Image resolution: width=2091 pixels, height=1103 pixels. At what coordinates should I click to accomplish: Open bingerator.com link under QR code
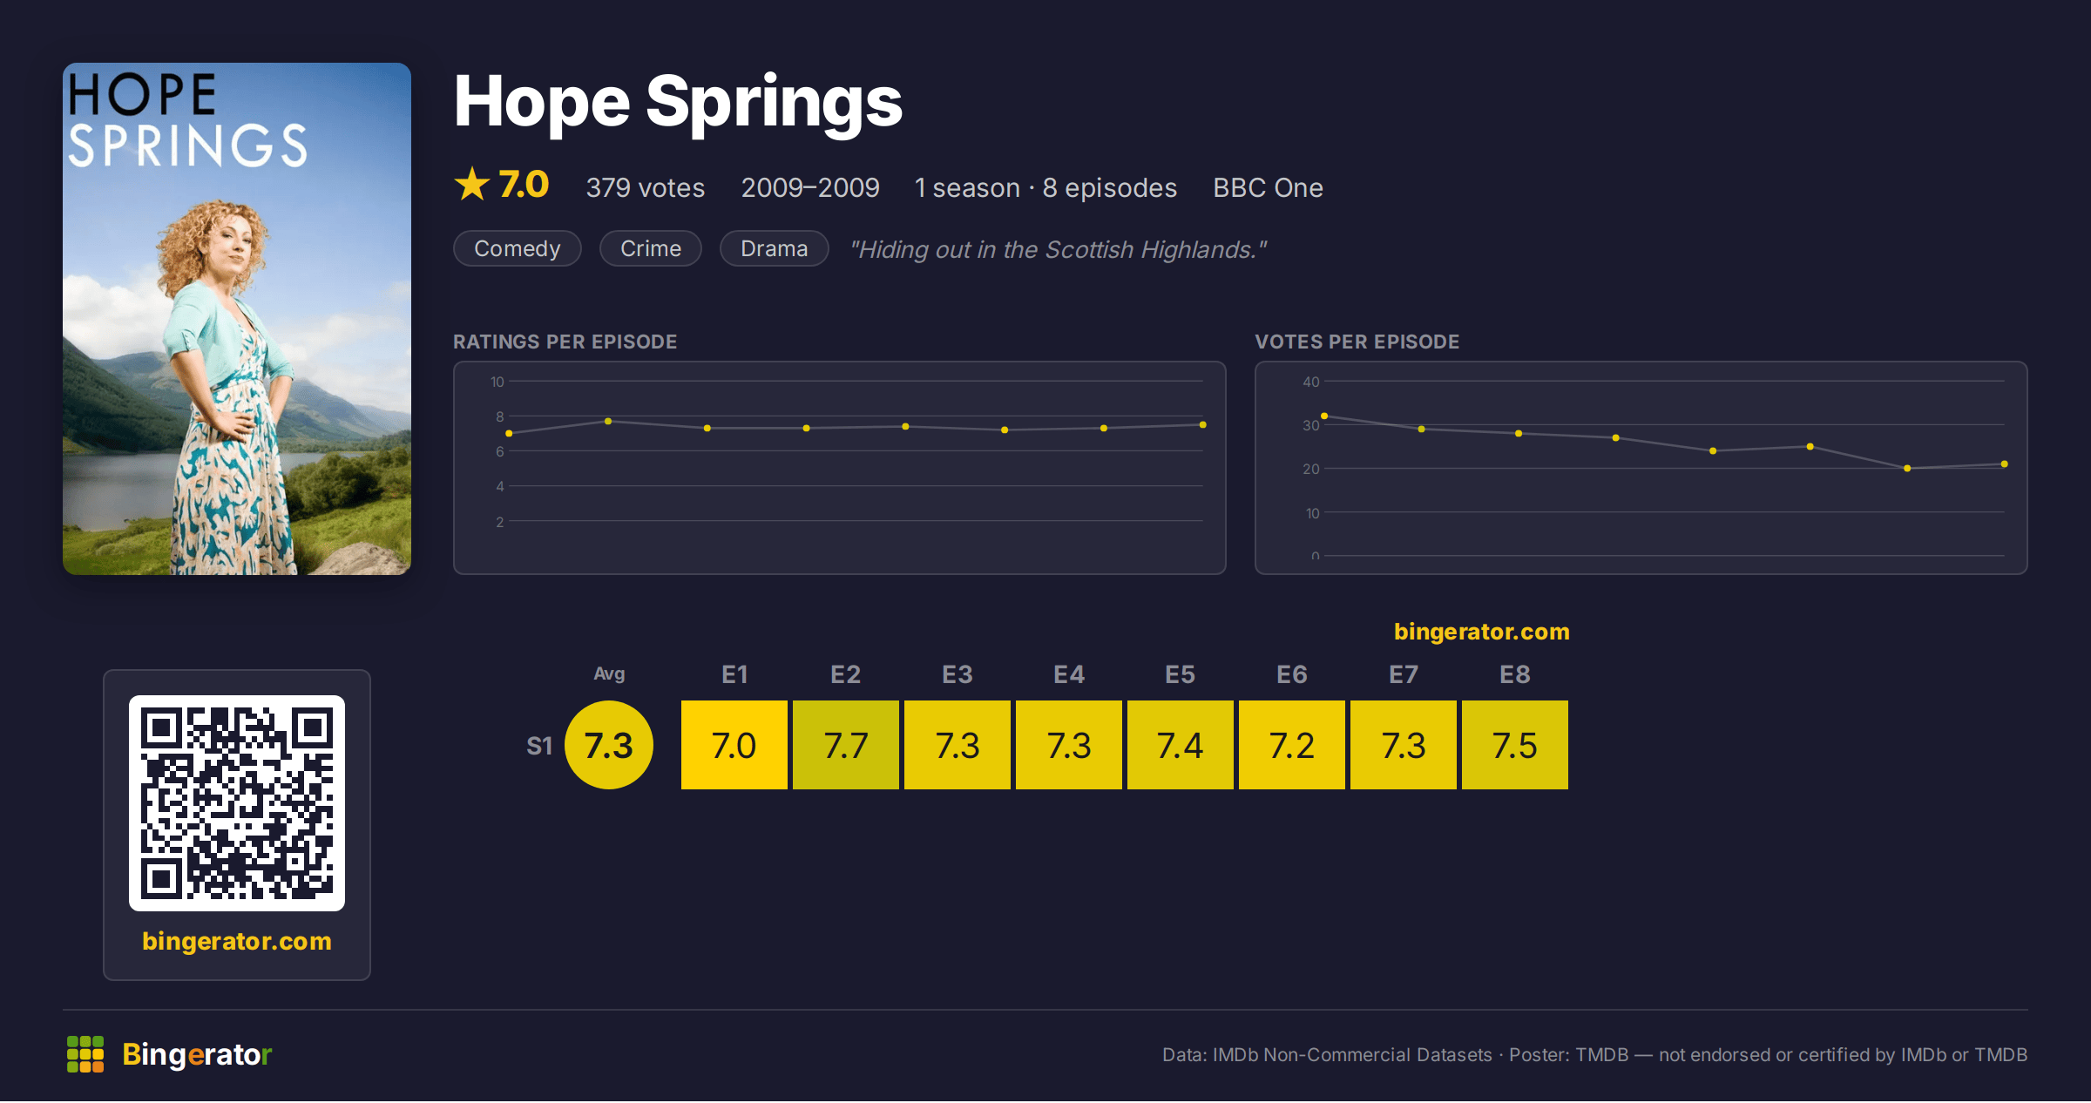(237, 941)
